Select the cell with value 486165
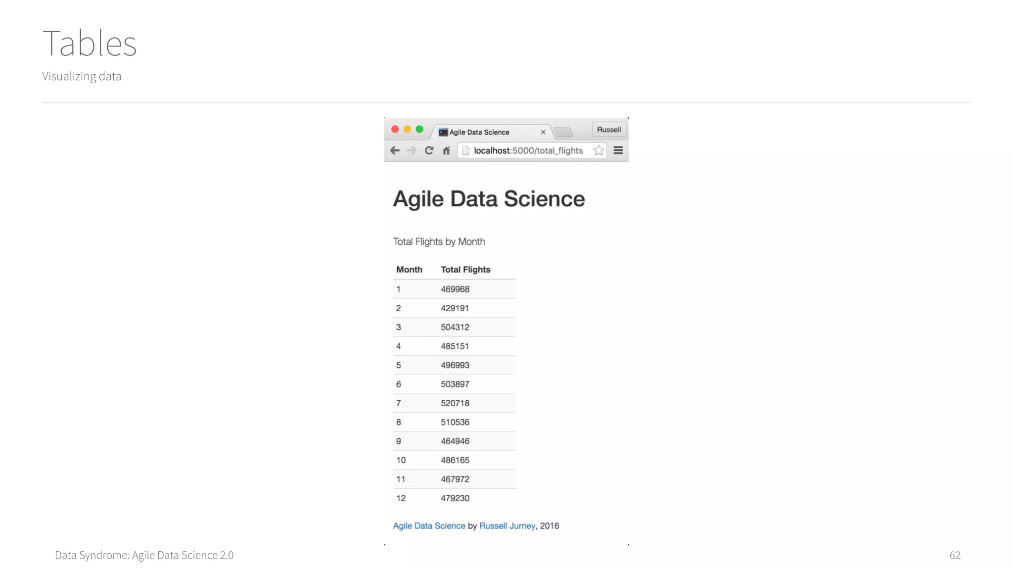 pyautogui.click(x=455, y=460)
